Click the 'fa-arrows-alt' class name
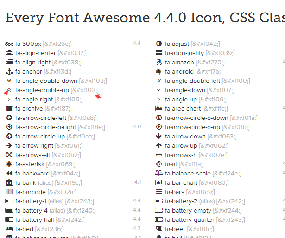Image resolution: width=285 pixels, height=238 pixels. (32, 155)
